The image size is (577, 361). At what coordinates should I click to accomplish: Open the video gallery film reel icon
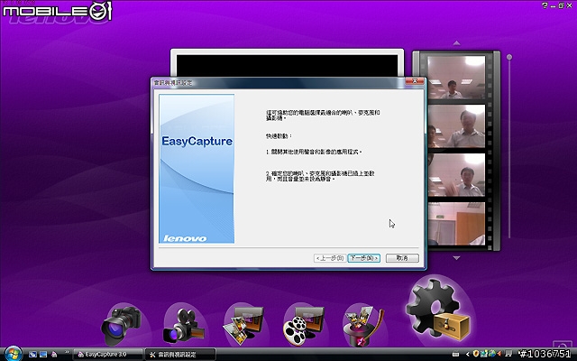point(304,325)
